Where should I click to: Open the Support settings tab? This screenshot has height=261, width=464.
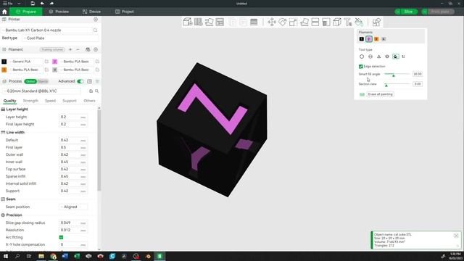[x=70, y=101]
